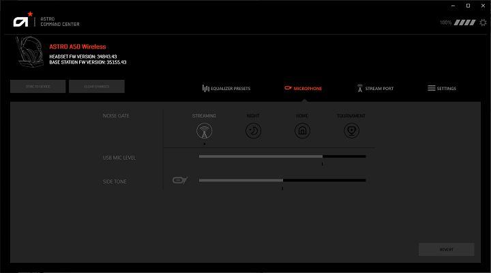Maximize the Astro Command Center window
491x273 pixels.
pos(468,5)
